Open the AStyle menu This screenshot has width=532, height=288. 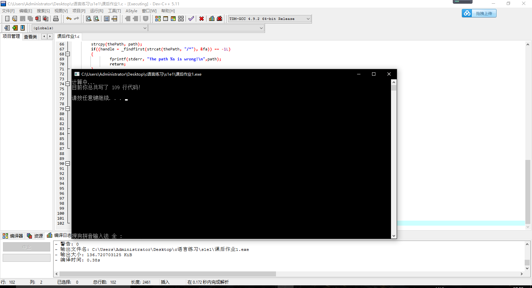click(x=131, y=11)
